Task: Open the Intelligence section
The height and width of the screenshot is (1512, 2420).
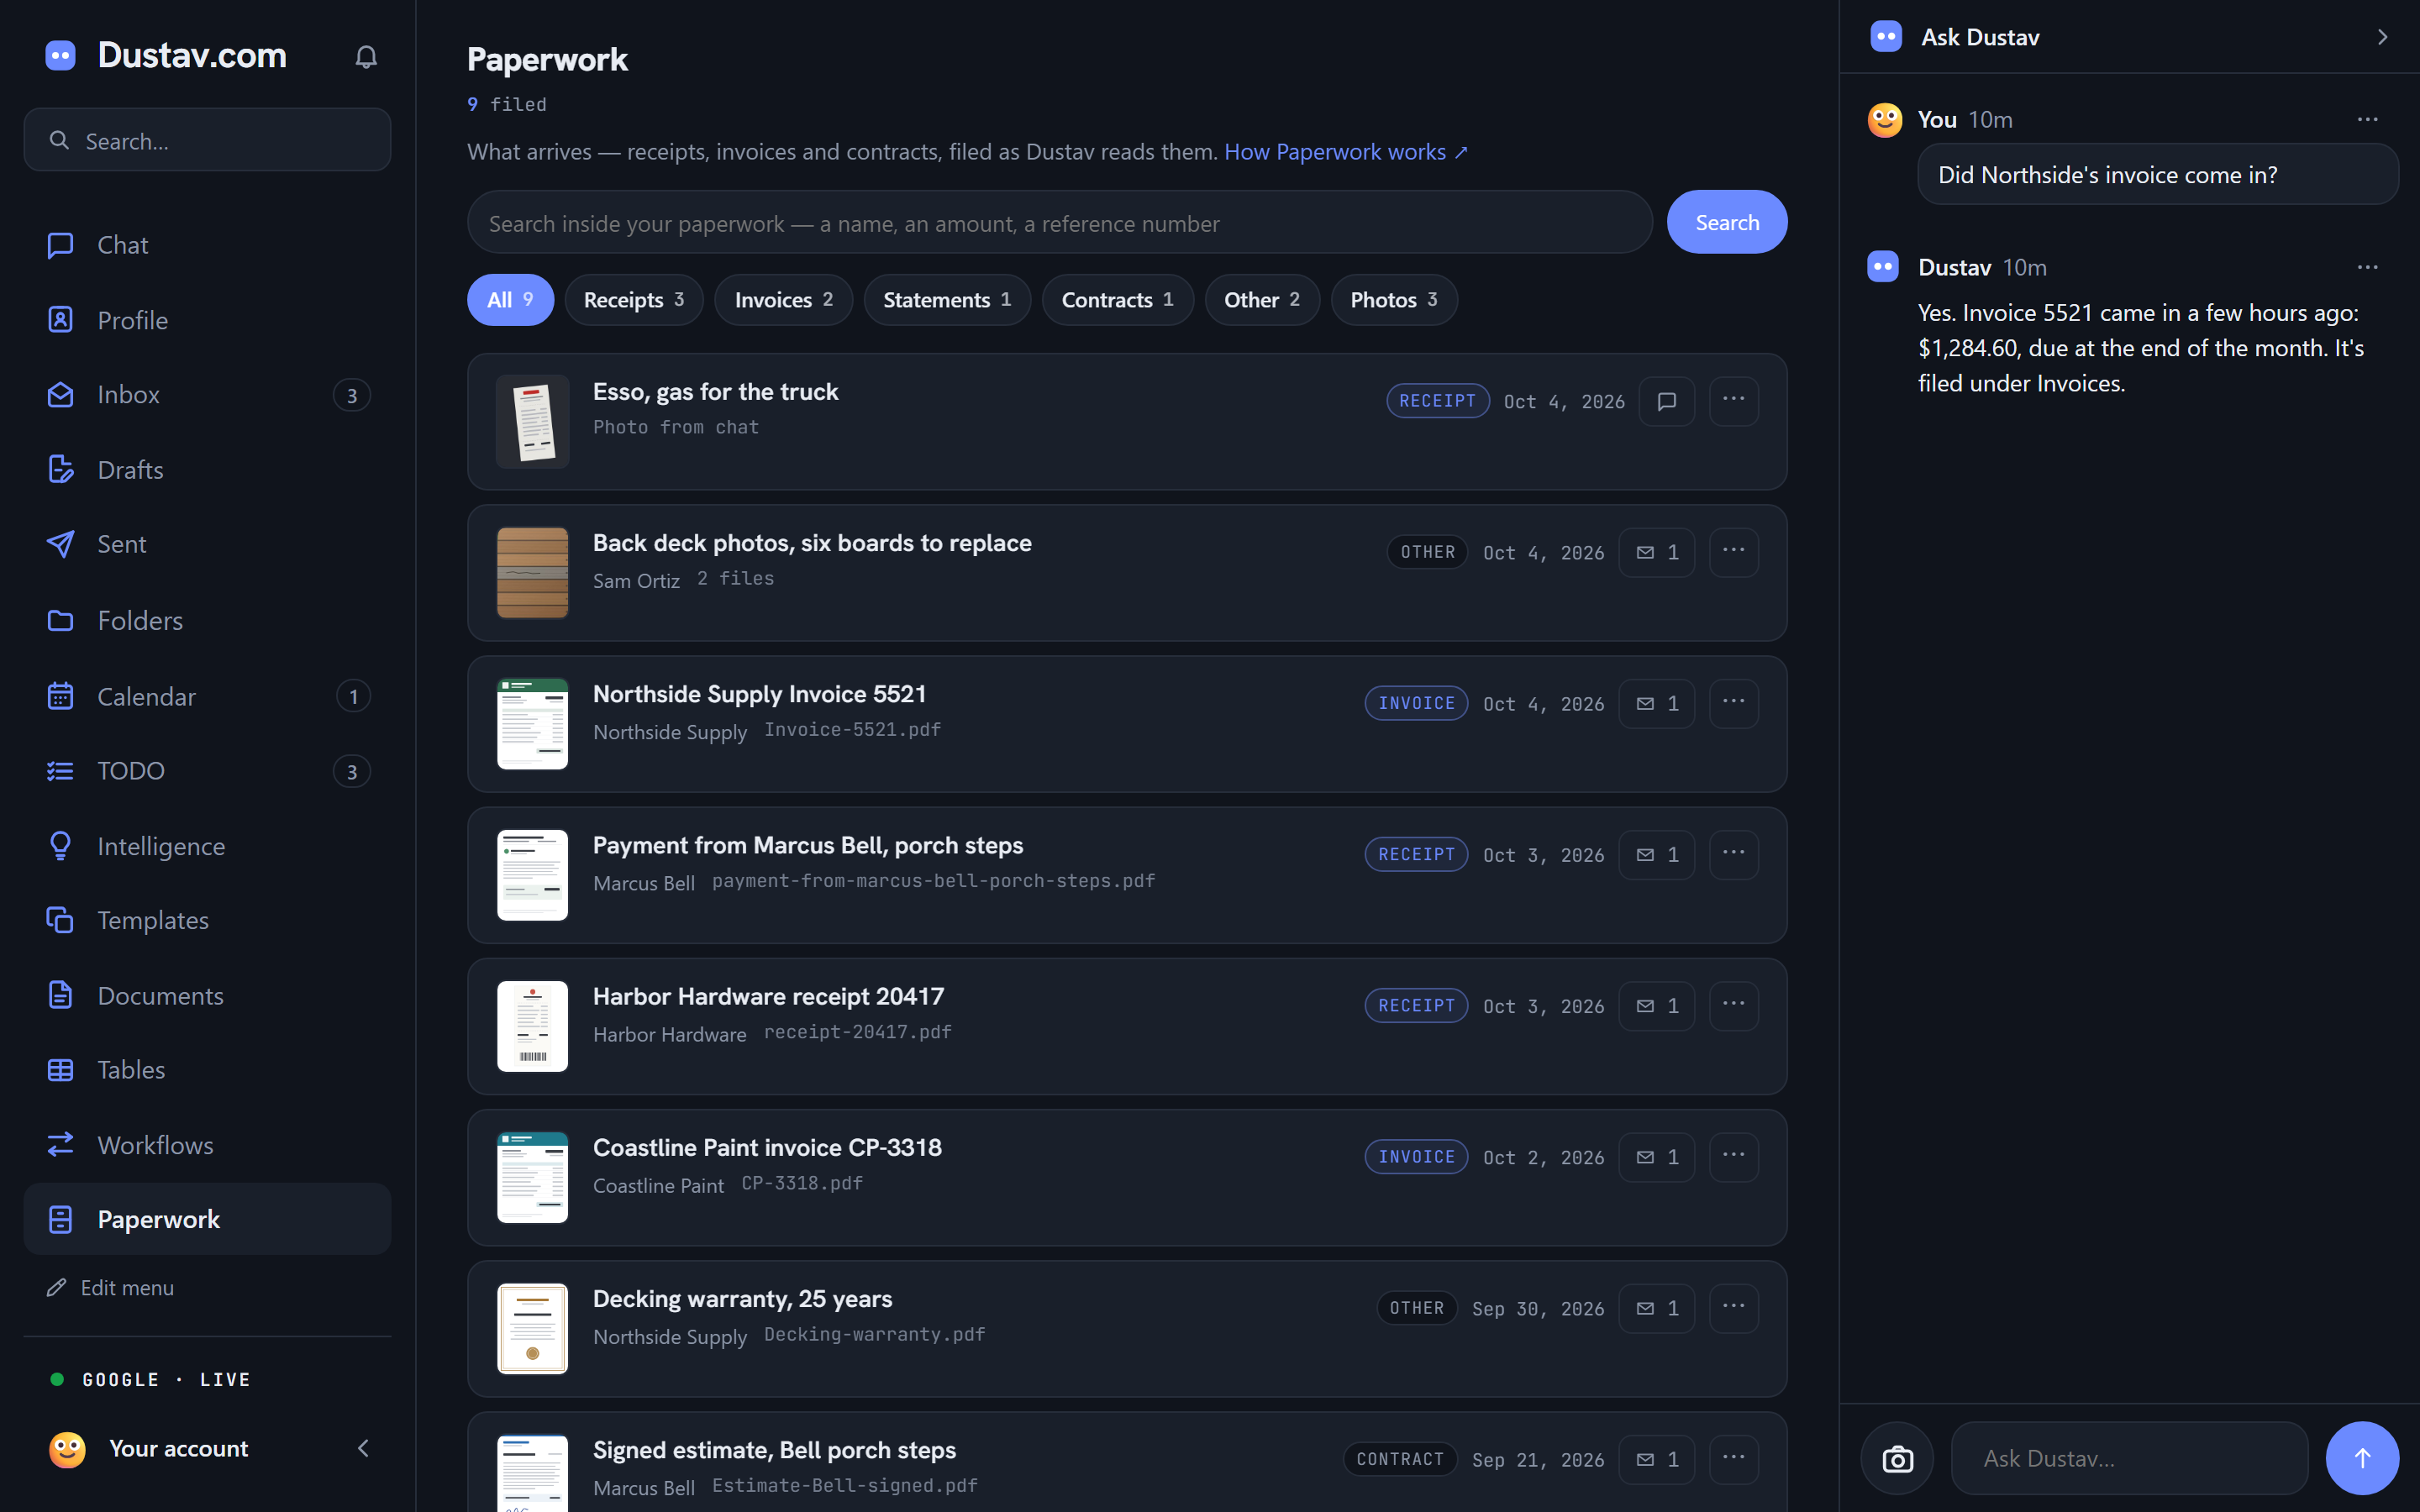Action: click(x=207, y=846)
